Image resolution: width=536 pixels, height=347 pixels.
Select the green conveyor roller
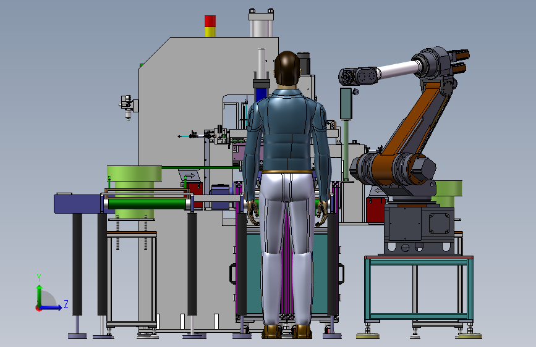tap(148, 204)
